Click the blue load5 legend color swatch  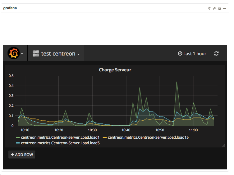point(18,143)
